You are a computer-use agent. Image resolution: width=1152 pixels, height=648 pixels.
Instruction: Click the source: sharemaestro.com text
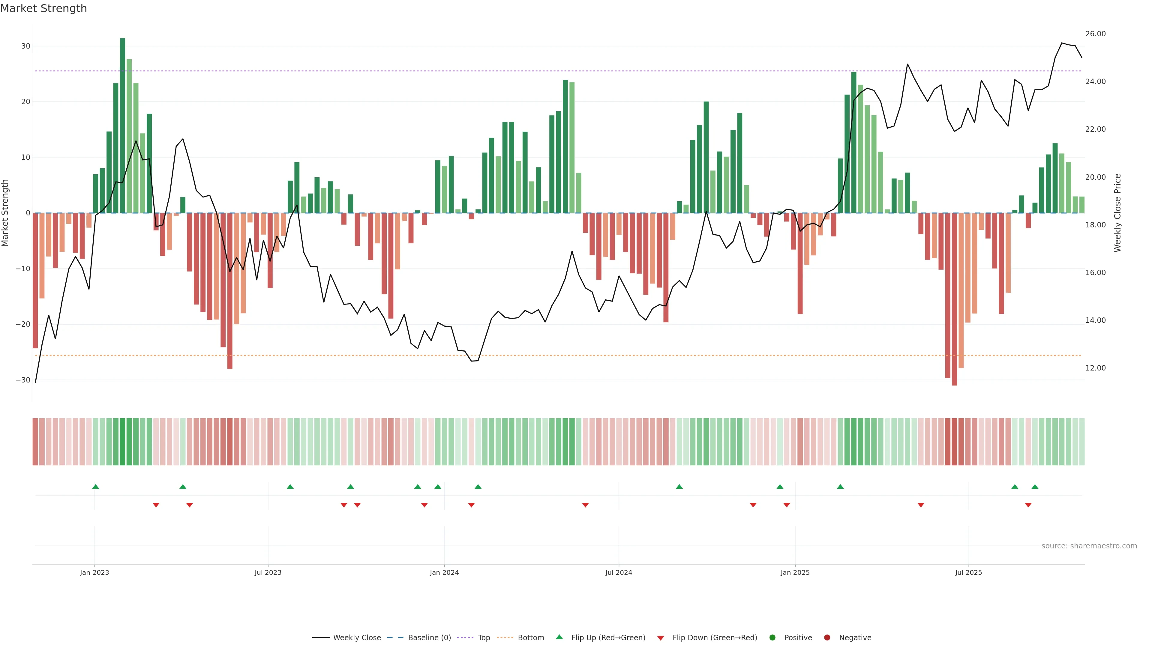tap(1089, 546)
